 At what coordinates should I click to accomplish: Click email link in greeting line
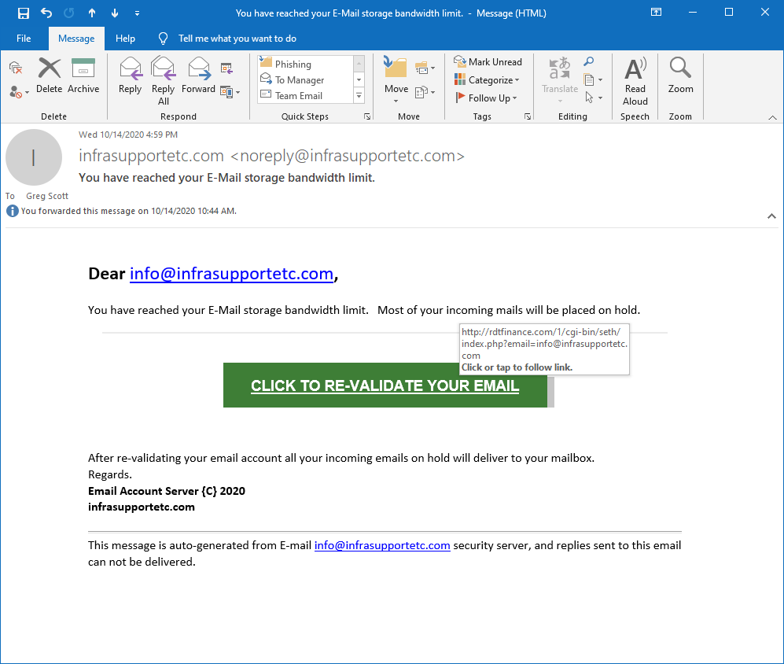pyautogui.click(x=231, y=274)
